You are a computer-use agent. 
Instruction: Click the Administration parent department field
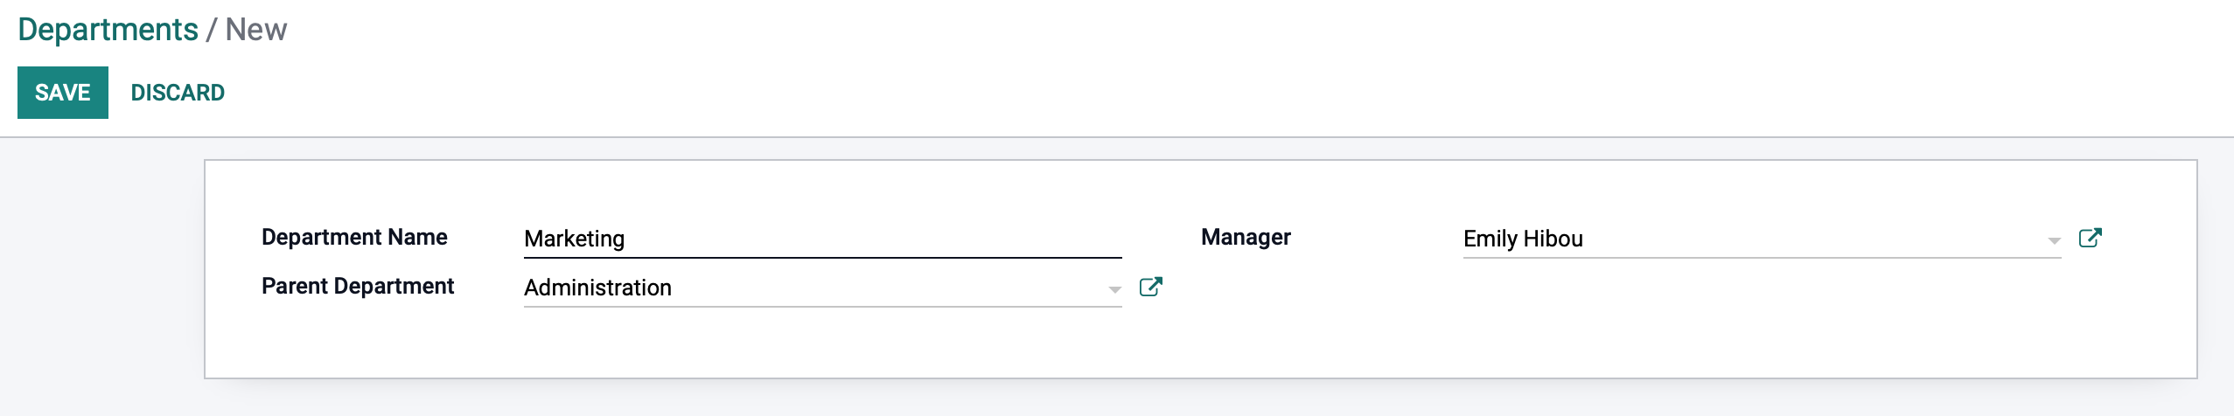tap(822, 288)
